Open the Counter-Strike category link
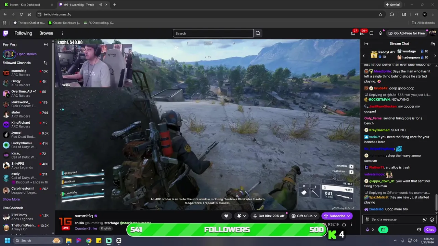 point(86,228)
